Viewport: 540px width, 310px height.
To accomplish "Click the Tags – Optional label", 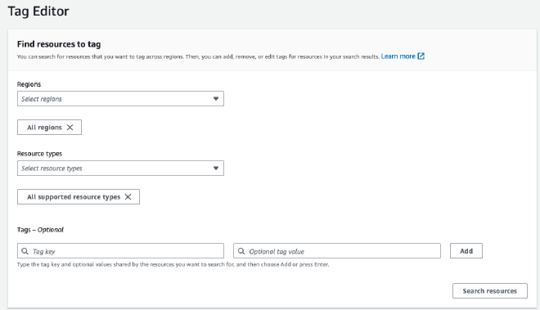I will click(40, 230).
